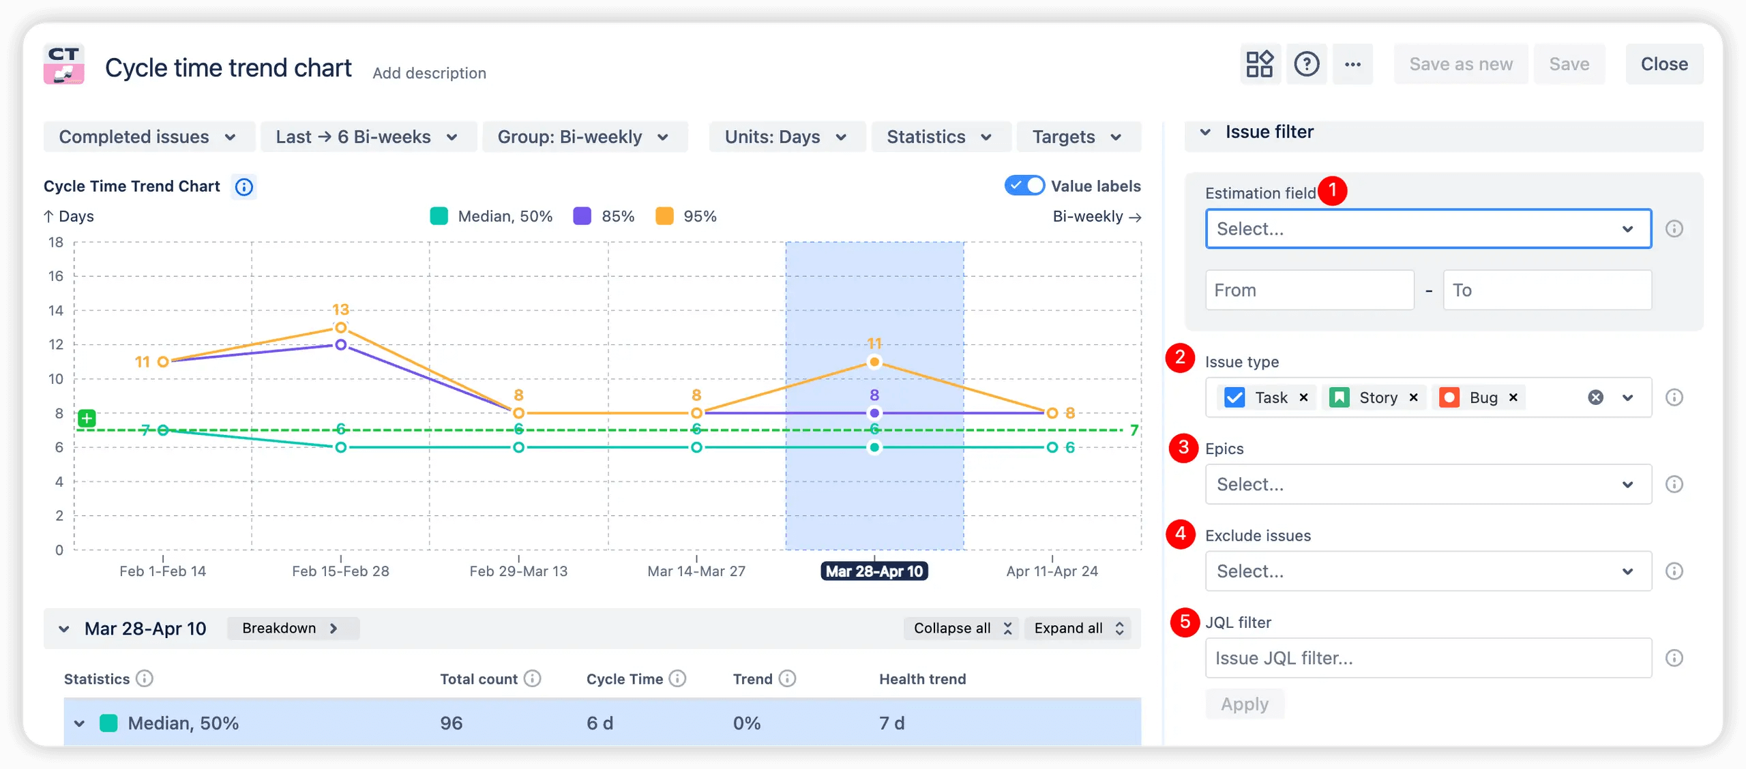The height and width of the screenshot is (769, 1746).
Task: Remove the Story issue type tag
Action: pos(1414,397)
